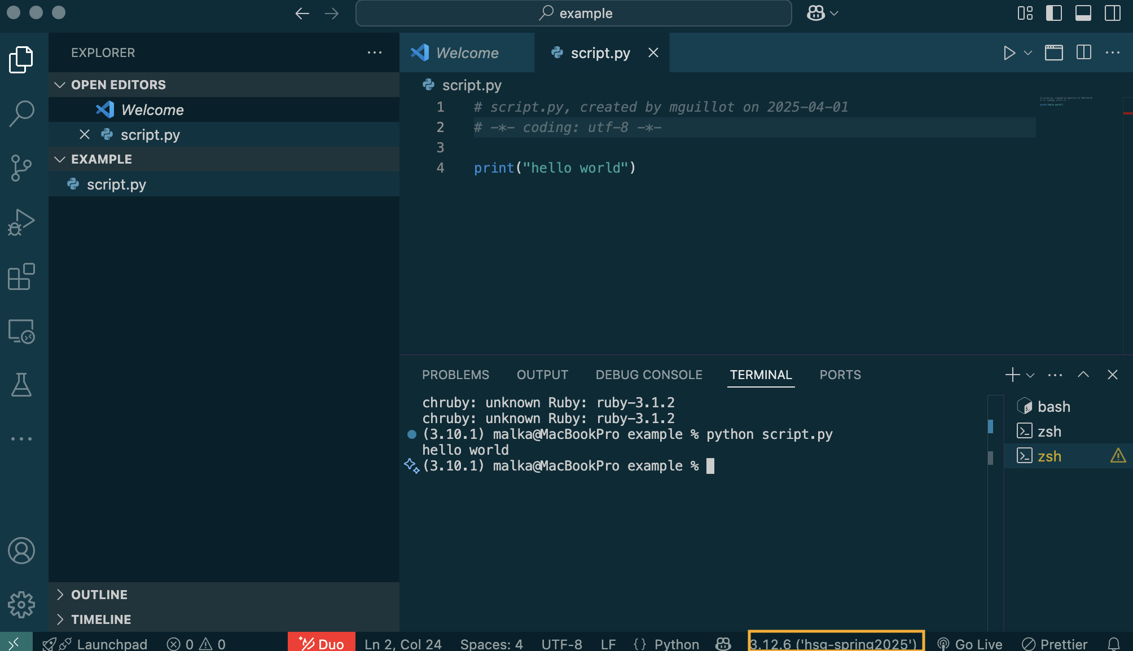
Task: Select the Python interpreter 3.12.6 status item
Action: coord(835,644)
